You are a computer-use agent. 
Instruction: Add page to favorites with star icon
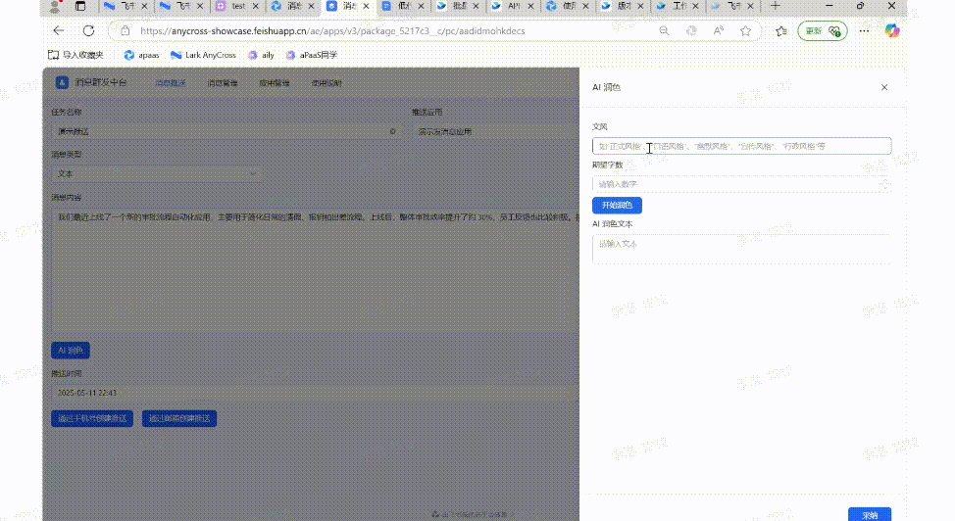point(745,31)
